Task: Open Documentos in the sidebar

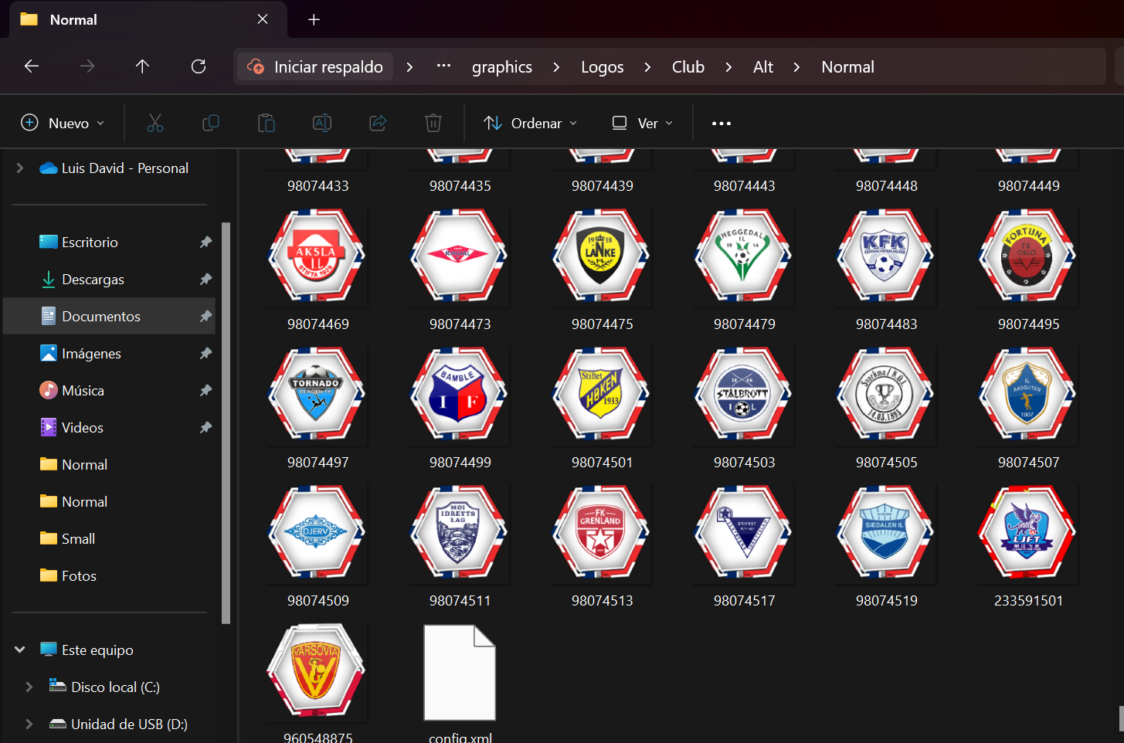Action: (109, 316)
